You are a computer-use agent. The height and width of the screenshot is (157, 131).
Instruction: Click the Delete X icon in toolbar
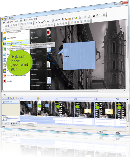pyautogui.click(x=19, y=24)
